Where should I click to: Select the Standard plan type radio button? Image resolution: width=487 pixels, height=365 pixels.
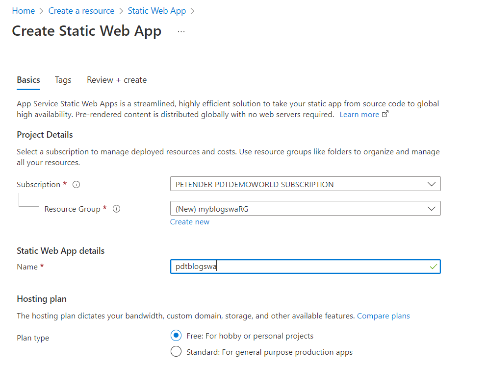click(176, 352)
